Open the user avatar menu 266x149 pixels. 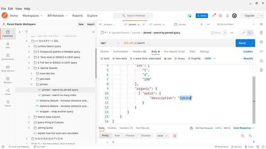[234, 16]
